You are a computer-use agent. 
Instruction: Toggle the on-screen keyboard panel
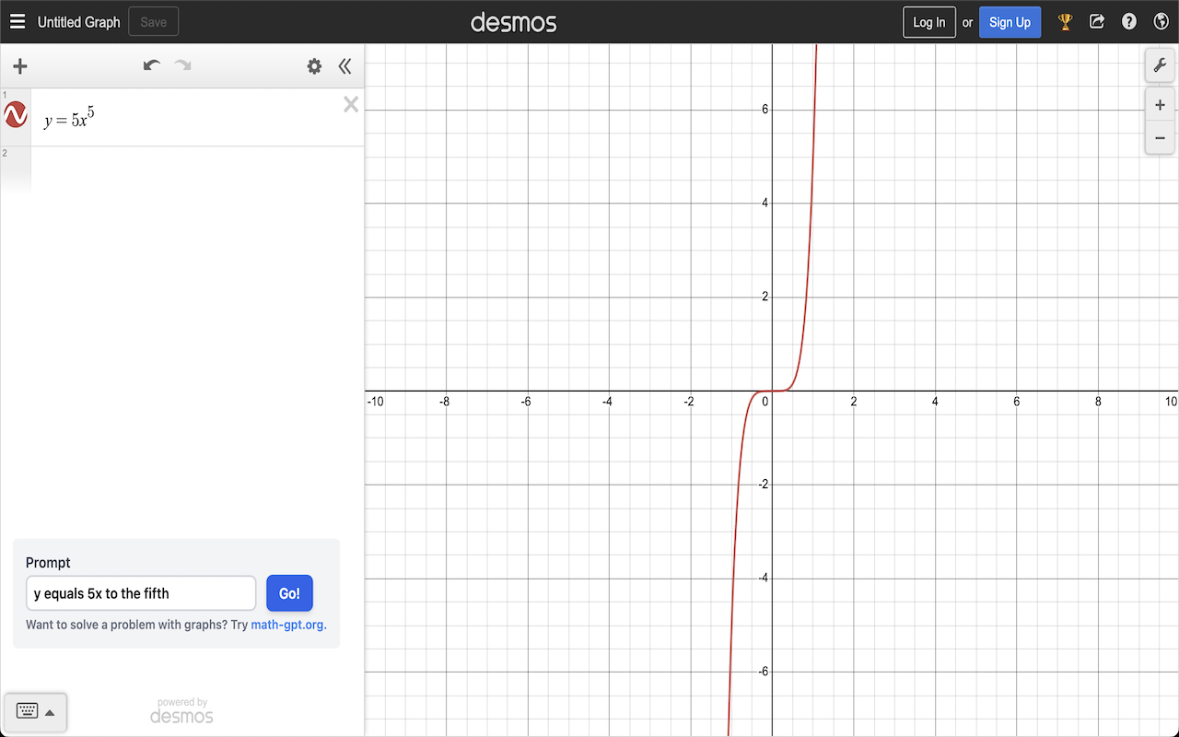pos(28,711)
